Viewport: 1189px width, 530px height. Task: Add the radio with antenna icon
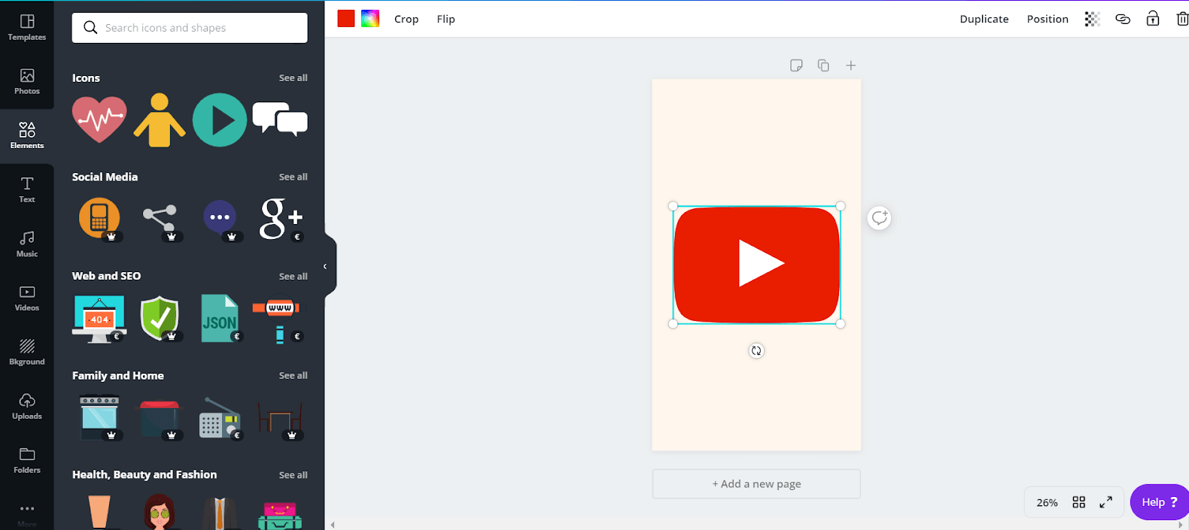220,418
